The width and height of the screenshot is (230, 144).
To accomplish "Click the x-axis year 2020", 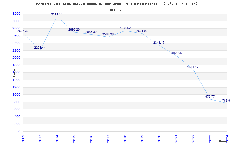I will (x=159, y=139).
